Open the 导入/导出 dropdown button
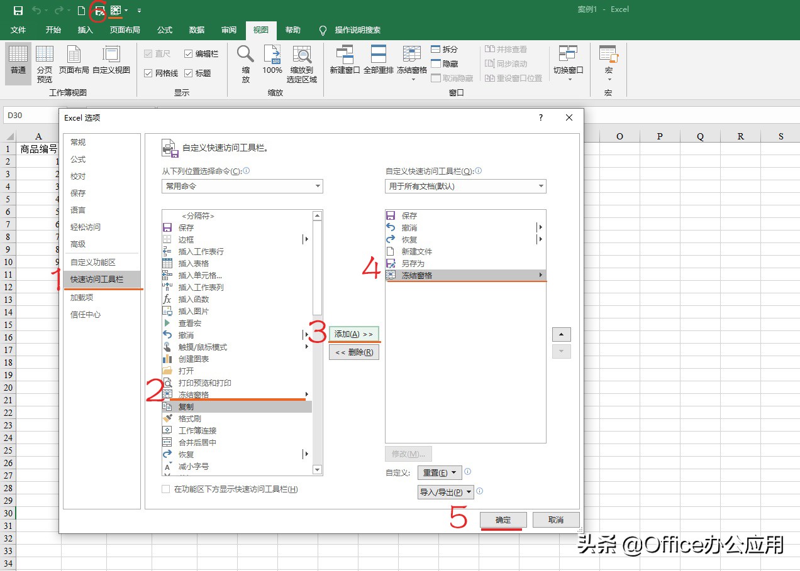Image resolution: width=800 pixels, height=571 pixels. pyautogui.click(x=446, y=492)
